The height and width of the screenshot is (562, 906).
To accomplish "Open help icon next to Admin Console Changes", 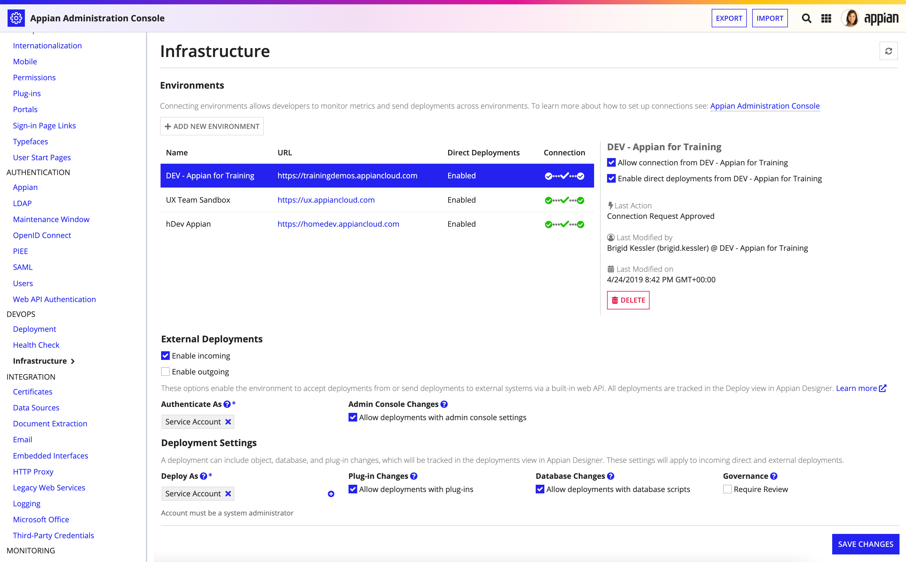I will (444, 404).
